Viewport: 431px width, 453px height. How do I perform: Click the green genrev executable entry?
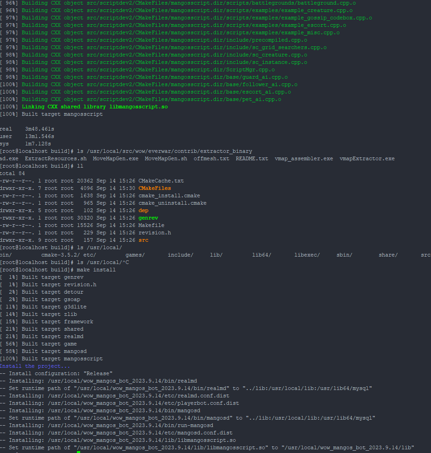[148, 218]
